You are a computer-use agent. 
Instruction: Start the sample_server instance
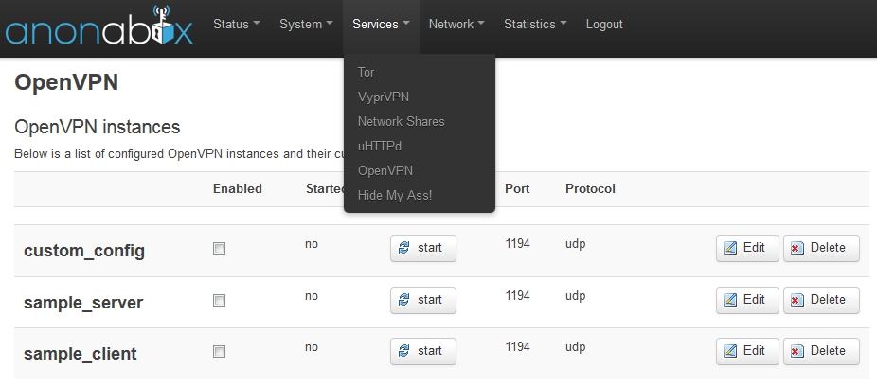[x=422, y=300]
